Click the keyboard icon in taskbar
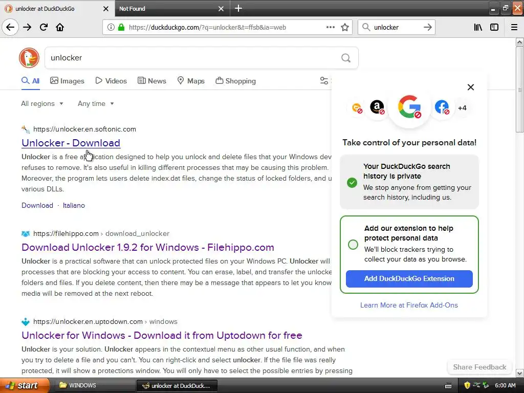This screenshot has width=524, height=393. pyautogui.click(x=448, y=386)
